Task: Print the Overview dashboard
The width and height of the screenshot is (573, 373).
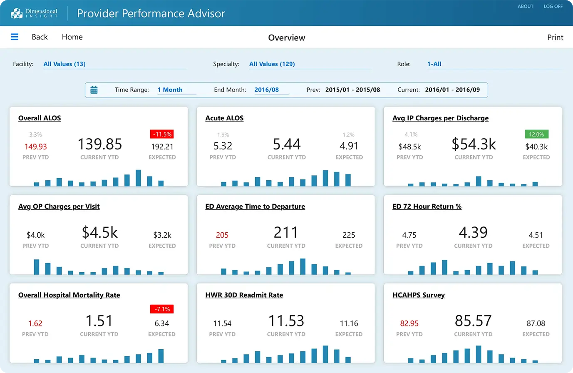Action: tap(555, 37)
